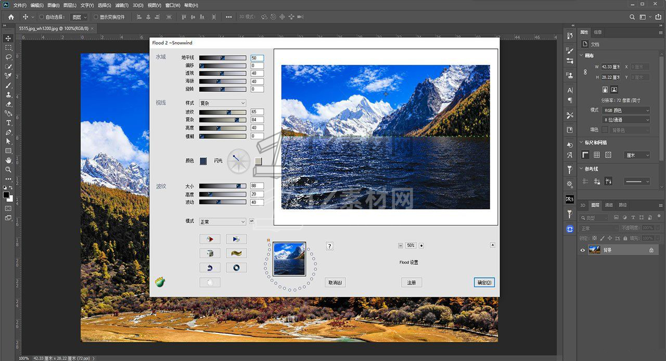Open the 图层 auto-select dropdown
This screenshot has width=666, height=361.
point(80,17)
